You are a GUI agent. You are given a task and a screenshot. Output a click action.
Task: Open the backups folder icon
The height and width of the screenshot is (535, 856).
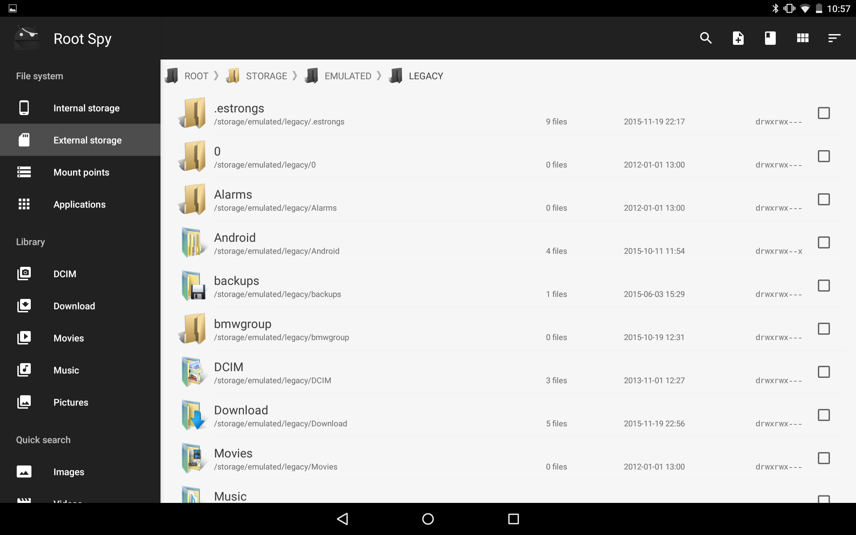pyautogui.click(x=193, y=286)
